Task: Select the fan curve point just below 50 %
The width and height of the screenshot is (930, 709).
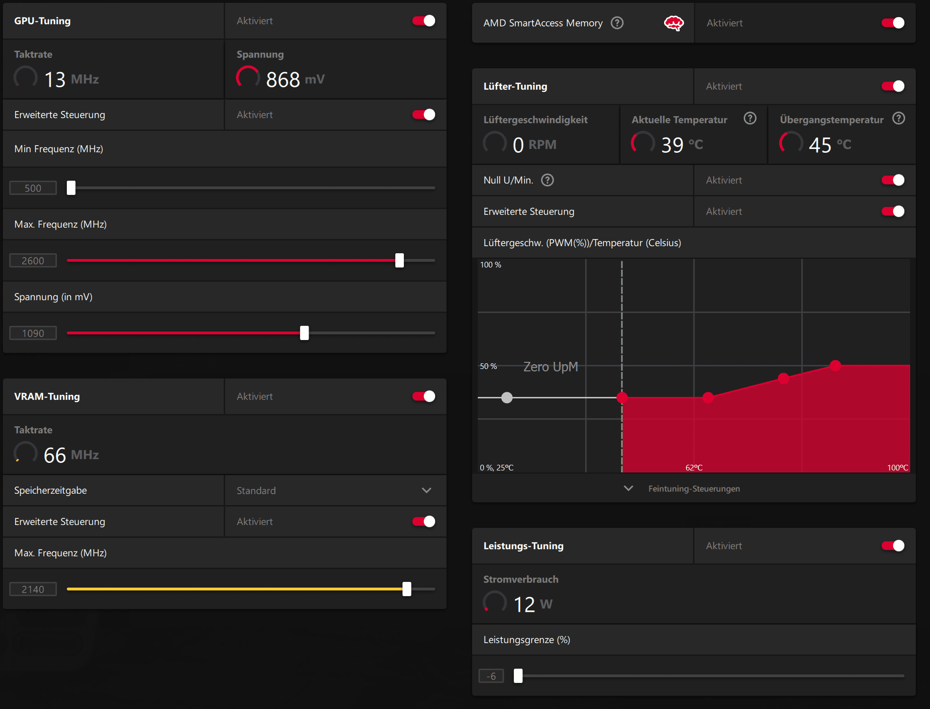Action: pyautogui.click(x=784, y=378)
